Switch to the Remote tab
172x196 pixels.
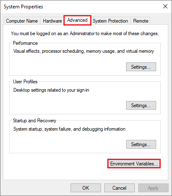141,21
